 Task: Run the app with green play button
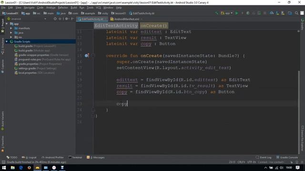(x=237, y=13)
